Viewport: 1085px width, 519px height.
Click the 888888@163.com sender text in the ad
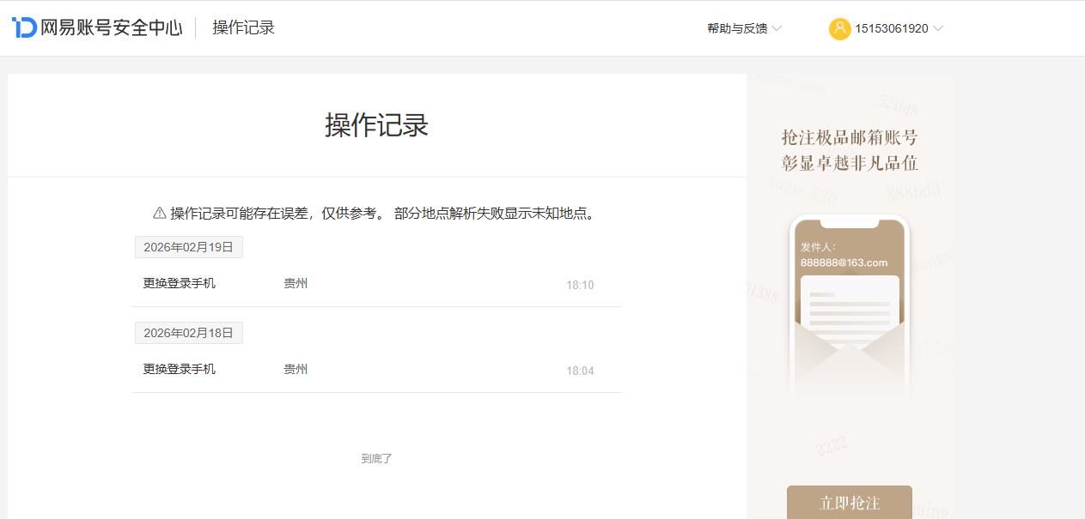(844, 263)
